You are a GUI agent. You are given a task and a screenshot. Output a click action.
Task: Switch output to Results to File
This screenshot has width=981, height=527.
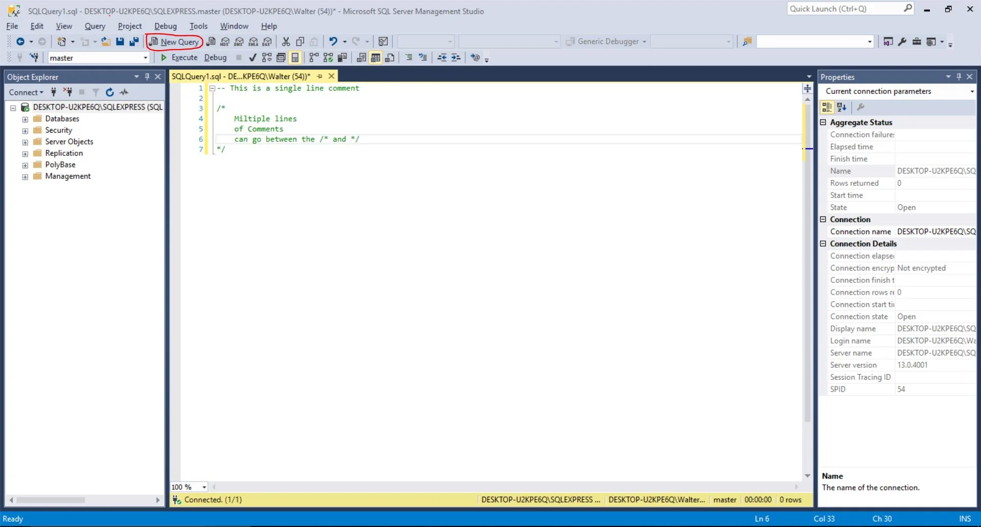[x=390, y=58]
